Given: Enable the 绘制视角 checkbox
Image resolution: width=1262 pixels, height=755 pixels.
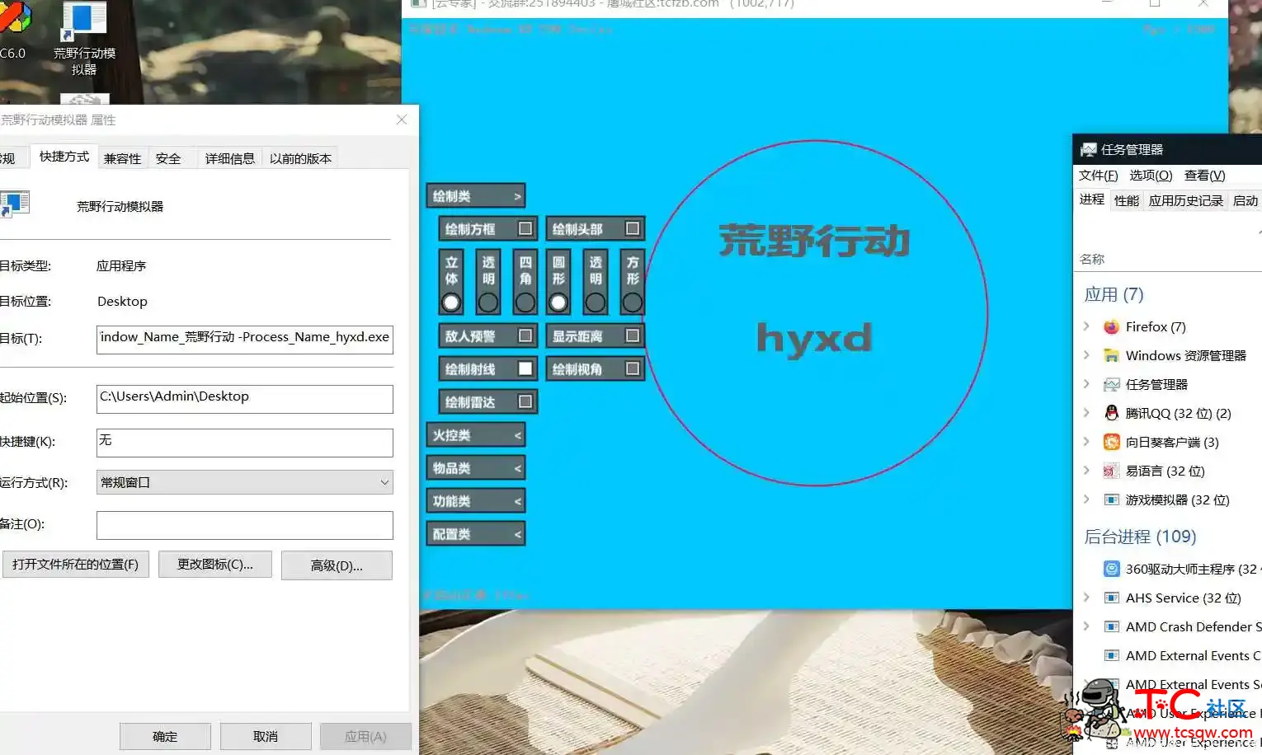Looking at the screenshot, I should pyautogui.click(x=633, y=368).
